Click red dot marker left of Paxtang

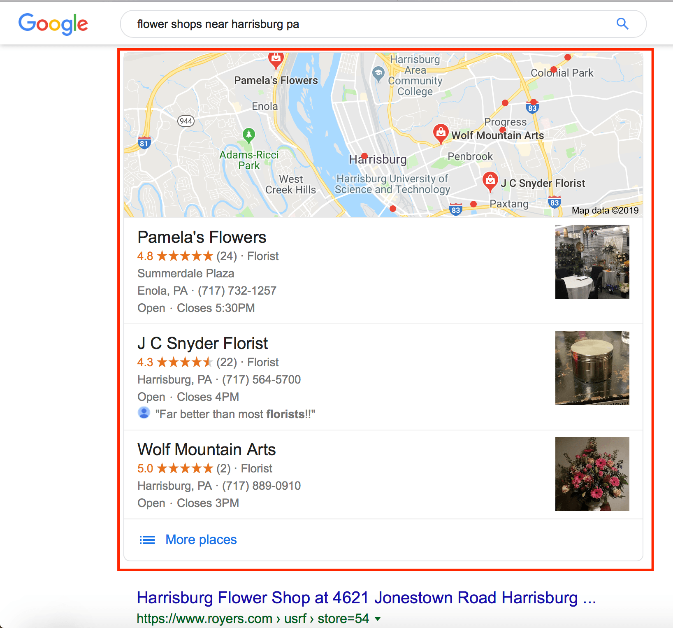pos(473,204)
